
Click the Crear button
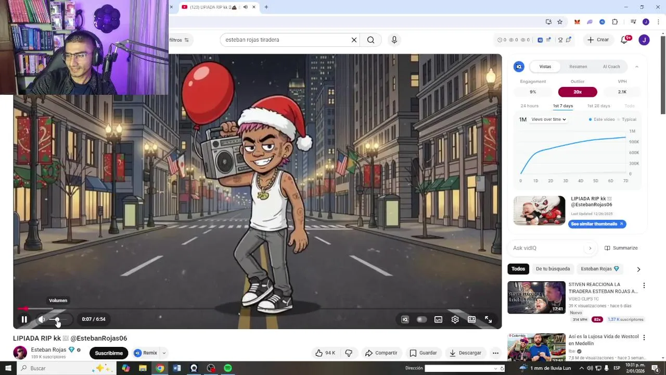[x=598, y=40]
